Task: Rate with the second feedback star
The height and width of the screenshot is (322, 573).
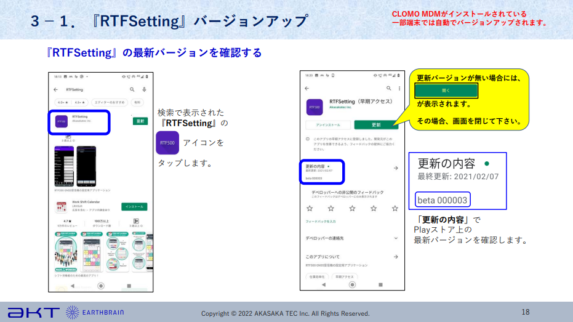Action: (x=331, y=208)
